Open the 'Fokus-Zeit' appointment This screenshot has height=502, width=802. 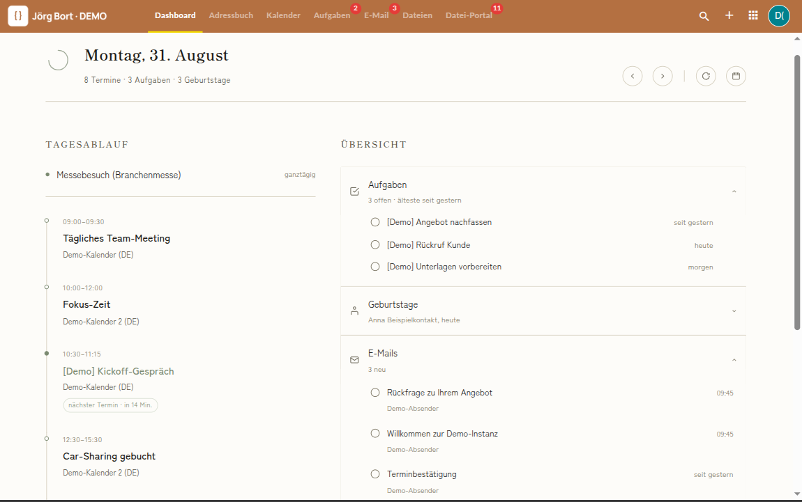pos(86,304)
